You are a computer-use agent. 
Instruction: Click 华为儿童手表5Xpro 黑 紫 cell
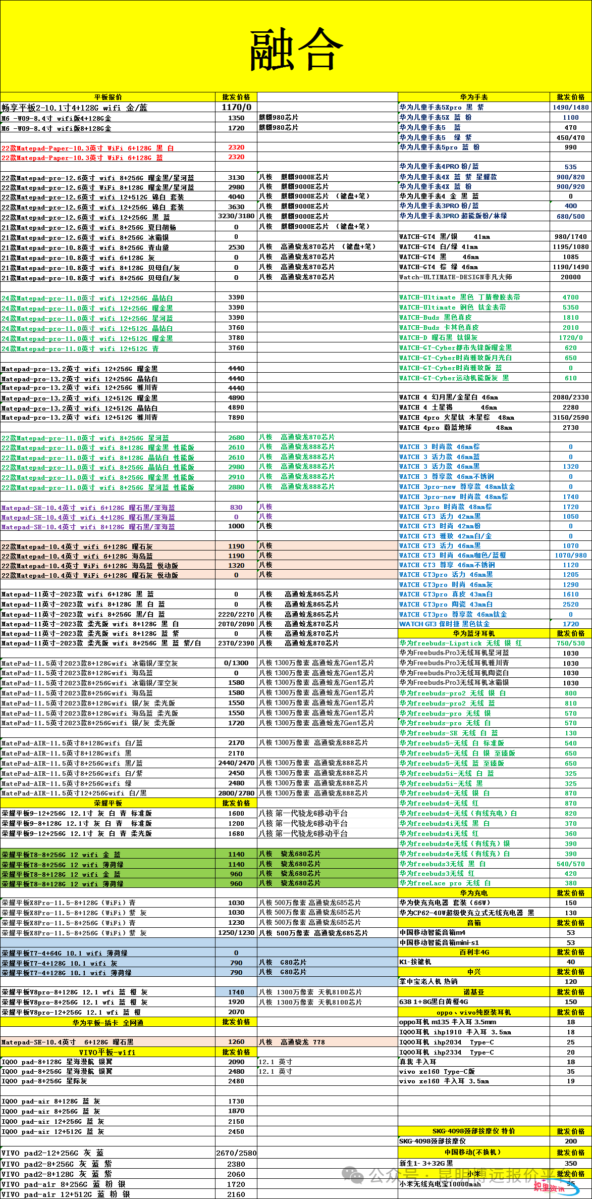474,107
